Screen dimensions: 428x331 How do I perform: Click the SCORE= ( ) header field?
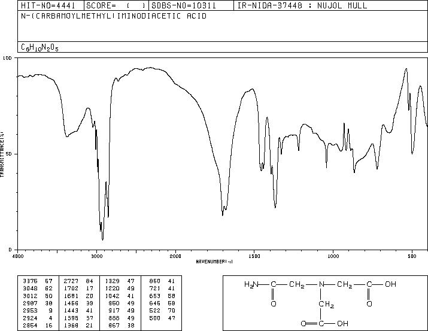tap(116, 5)
